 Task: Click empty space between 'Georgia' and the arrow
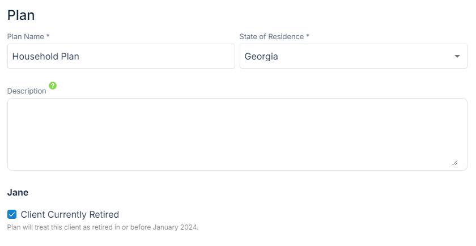(x=368, y=57)
